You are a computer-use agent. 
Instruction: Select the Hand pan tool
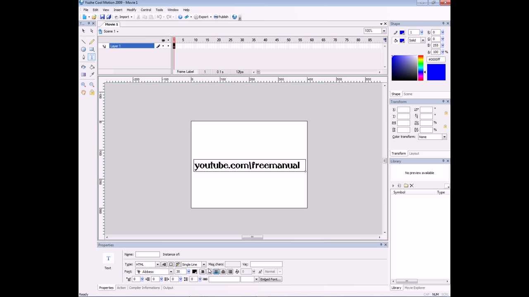(x=83, y=92)
